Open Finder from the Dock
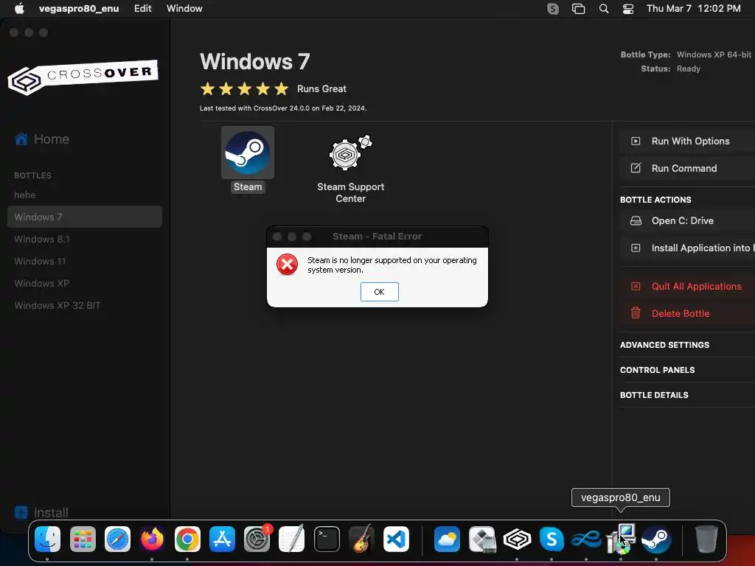755x566 pixels. point(47,539)
